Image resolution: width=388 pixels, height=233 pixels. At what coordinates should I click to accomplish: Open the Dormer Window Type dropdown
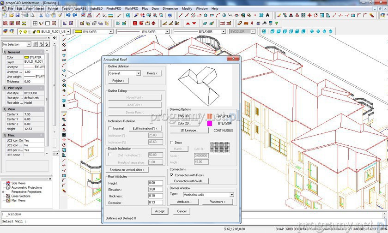click(231, 195)
